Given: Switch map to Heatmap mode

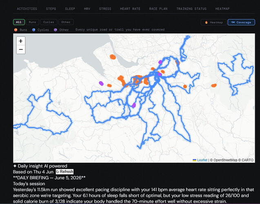Looking at the screenshot, I should point(213,22).
